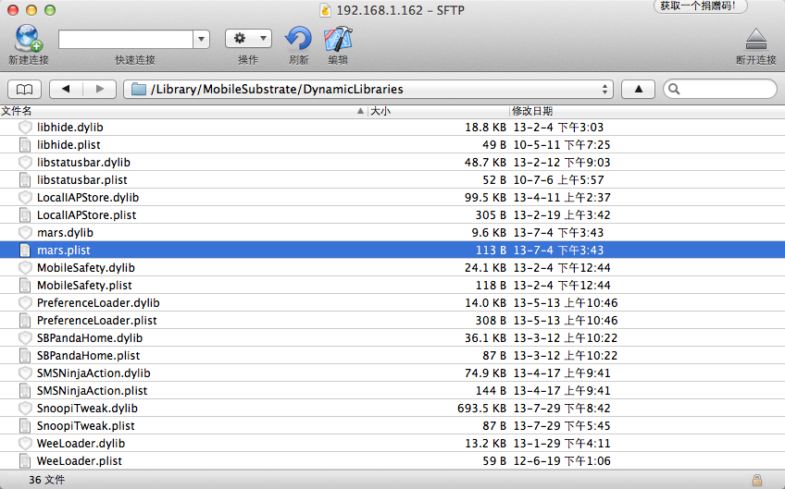Image resolution: width=785 pixels, height=489 pixels.
Task: Navigate back with left arrow
Action: [x=66, y=90]
